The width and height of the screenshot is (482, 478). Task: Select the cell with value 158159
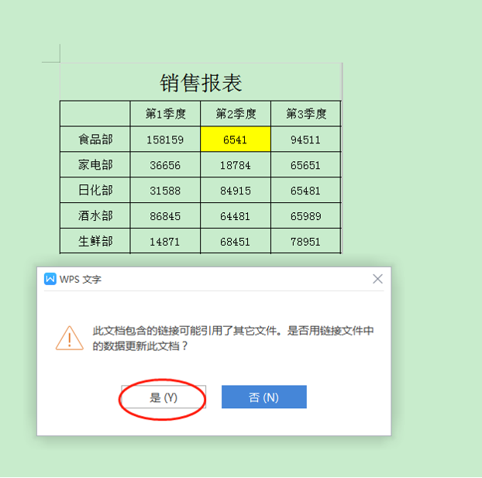point(165,139)
